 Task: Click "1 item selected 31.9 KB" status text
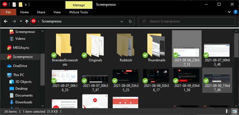(40, 112)
